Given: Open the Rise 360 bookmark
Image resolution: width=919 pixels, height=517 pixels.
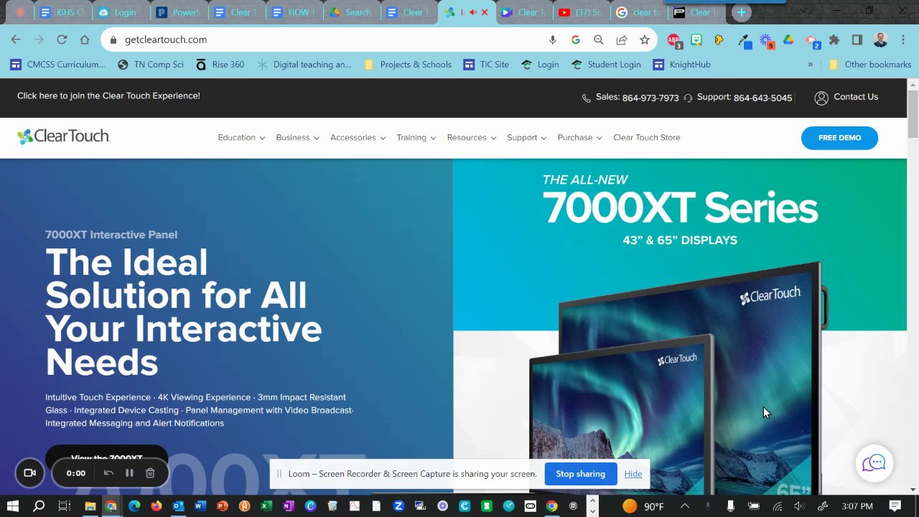Looking at the screenshot, I should [x=220, y=65].
